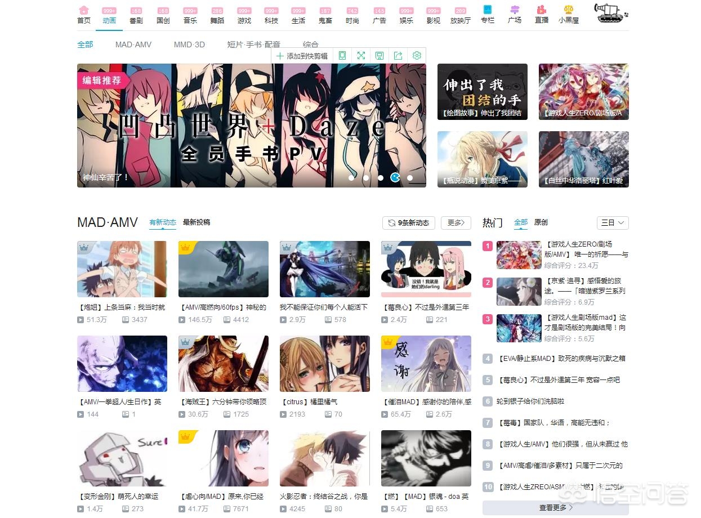Open 轮到银子给你们洗脑啦 link

pos(530,401)
